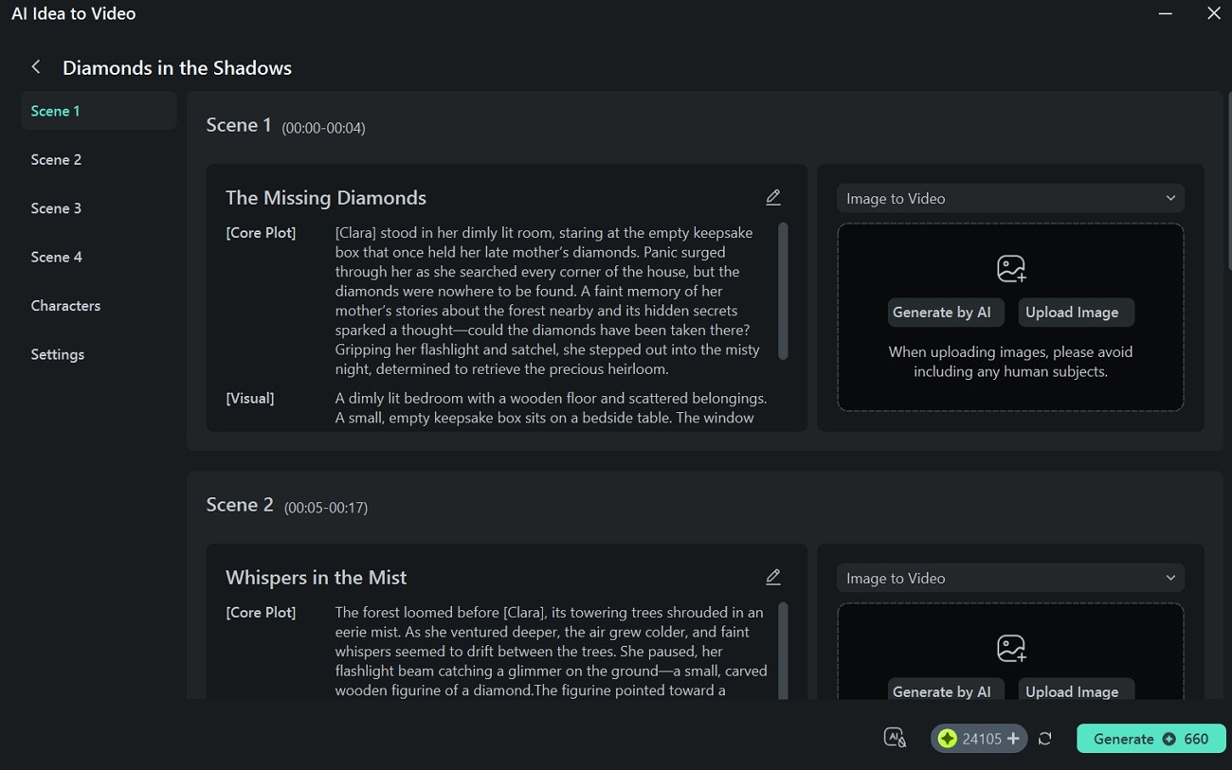Click the Scene 1 text scrollbar
Viewport: 1232px width, 770px height.
pyautogui.click(x=783, y=291)
